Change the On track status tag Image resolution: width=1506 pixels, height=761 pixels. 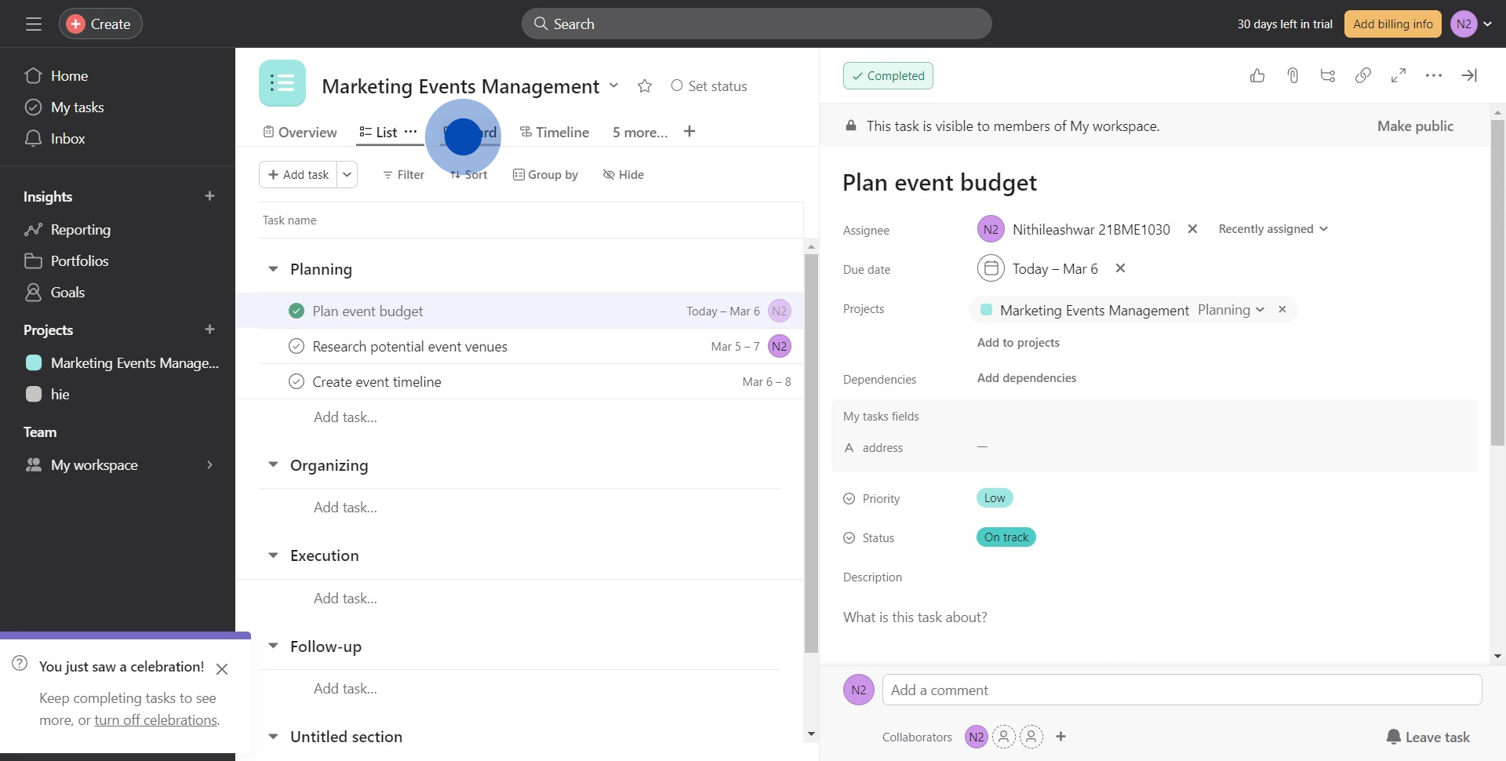click(1006, 537)
